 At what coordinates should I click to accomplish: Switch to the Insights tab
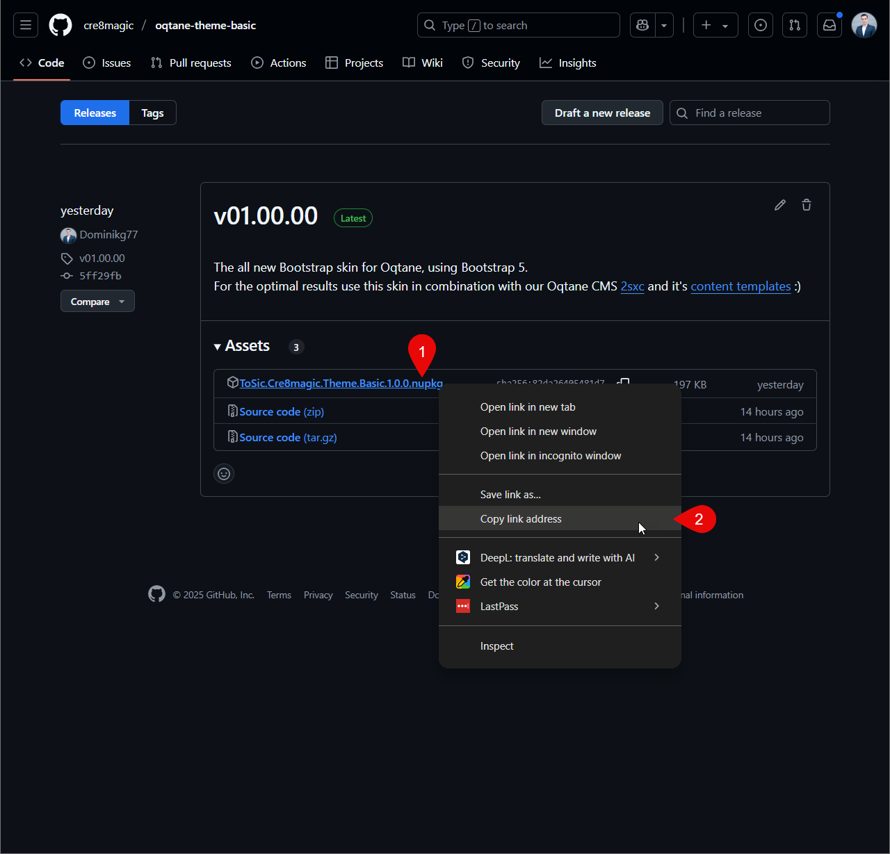568,63
